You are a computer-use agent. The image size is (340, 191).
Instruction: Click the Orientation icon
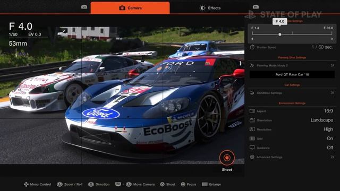[x=252, y=120]
